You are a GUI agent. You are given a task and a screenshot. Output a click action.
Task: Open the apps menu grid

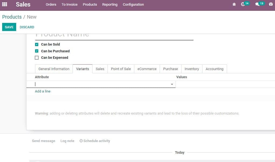(5, 4)
